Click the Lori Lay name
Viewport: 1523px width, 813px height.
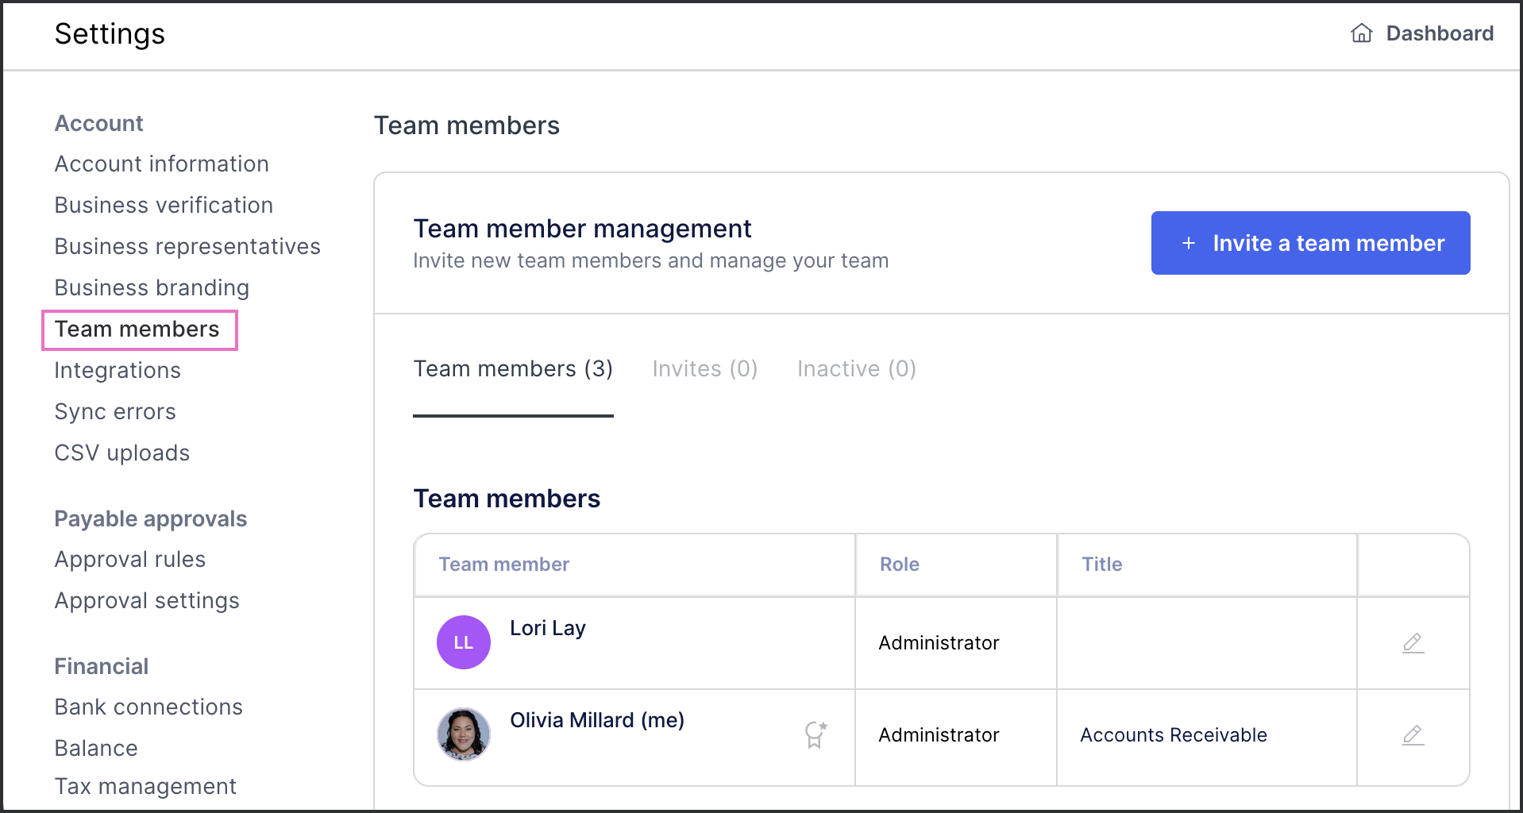pyautogui.click(x=548, y=628)
